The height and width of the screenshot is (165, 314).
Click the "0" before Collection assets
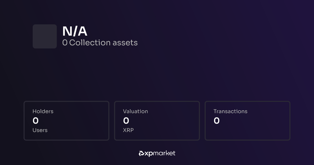click(x=65, y=43)
